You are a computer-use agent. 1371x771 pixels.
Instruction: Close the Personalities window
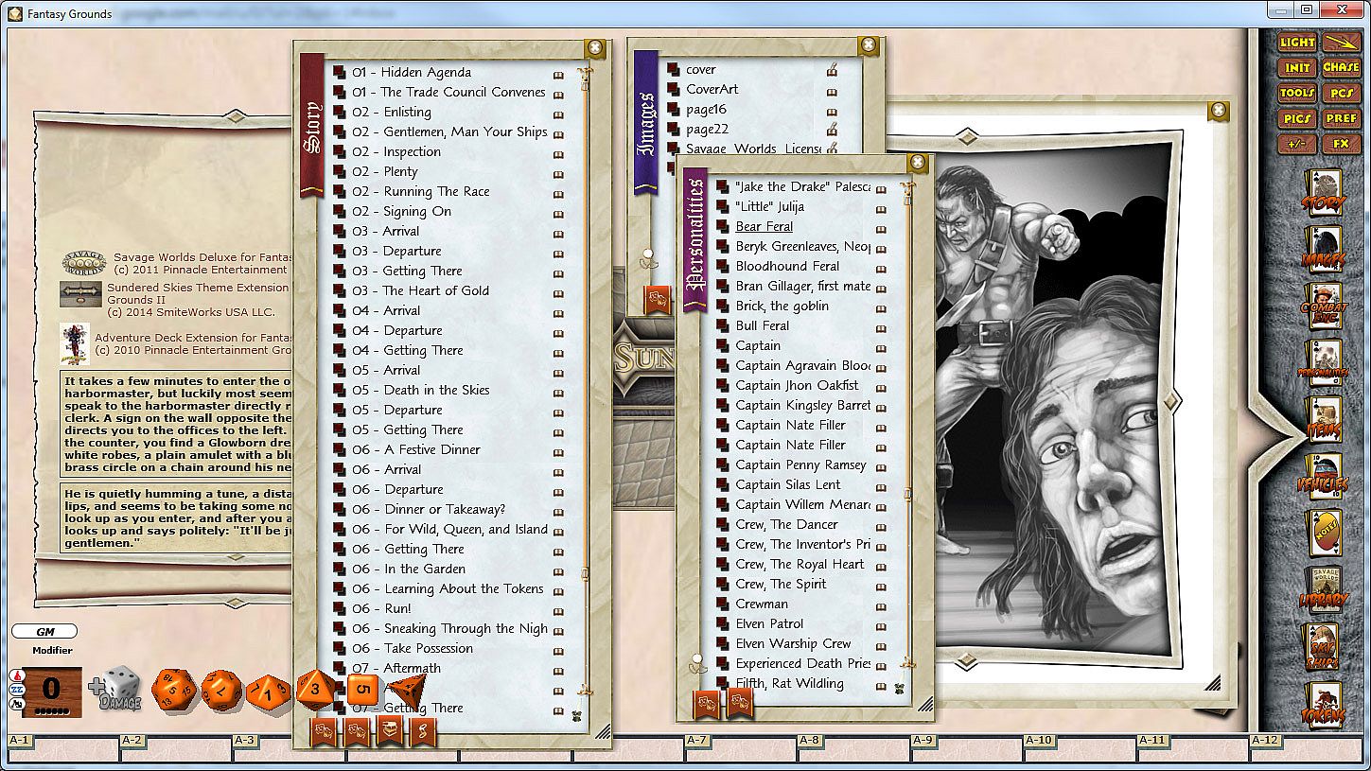point(916,163)
